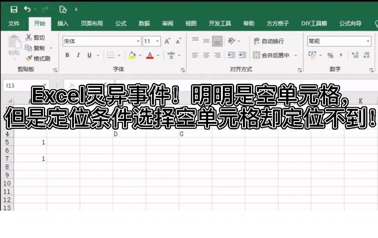378x238 pixels.
Task: Select the cell containing letter D in row 4
Action: pyautogui.click(x=129, y=134)
